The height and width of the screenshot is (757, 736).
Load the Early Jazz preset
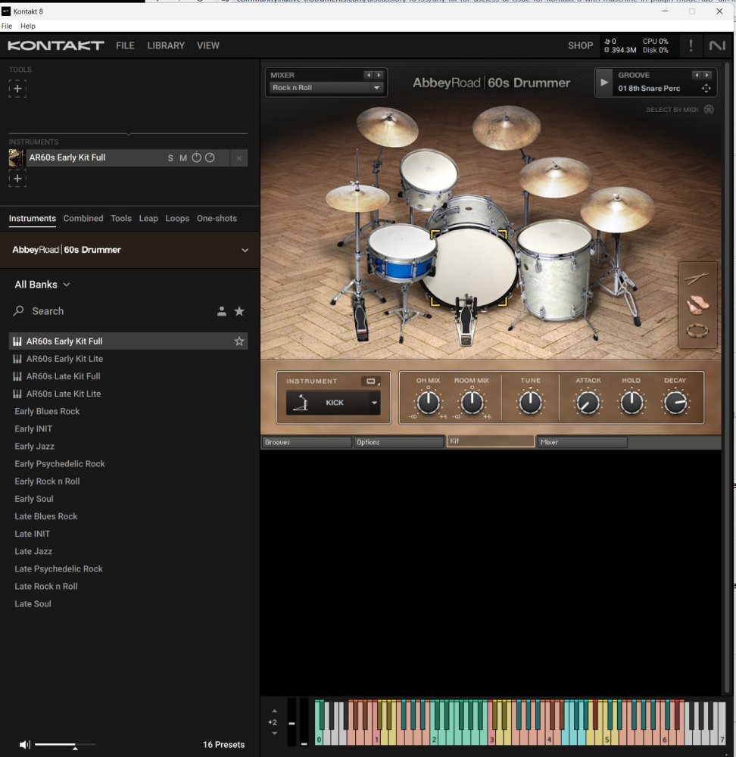click(x=35, y=447)
